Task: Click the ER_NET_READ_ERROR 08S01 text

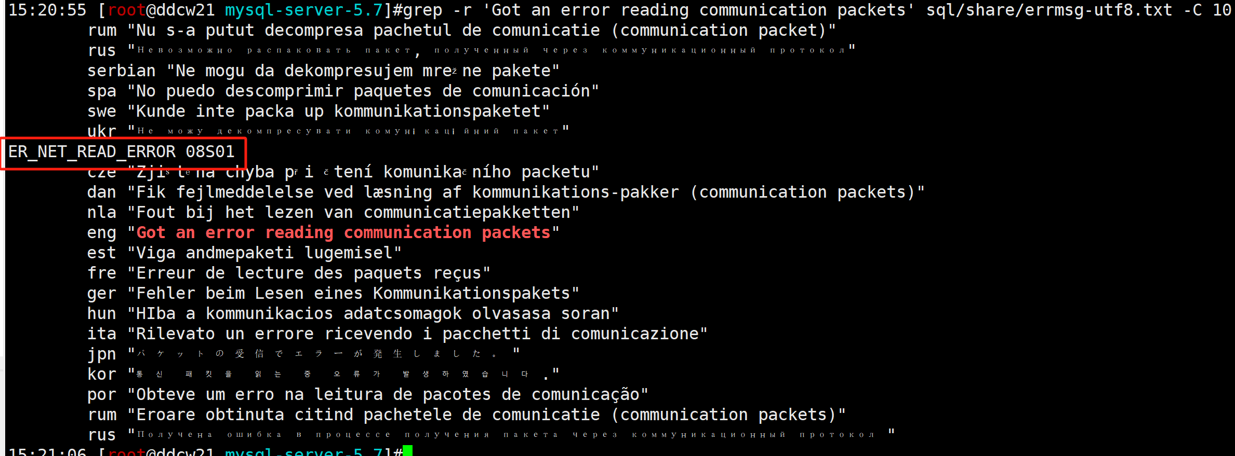Action: click(x=122, y=152)
